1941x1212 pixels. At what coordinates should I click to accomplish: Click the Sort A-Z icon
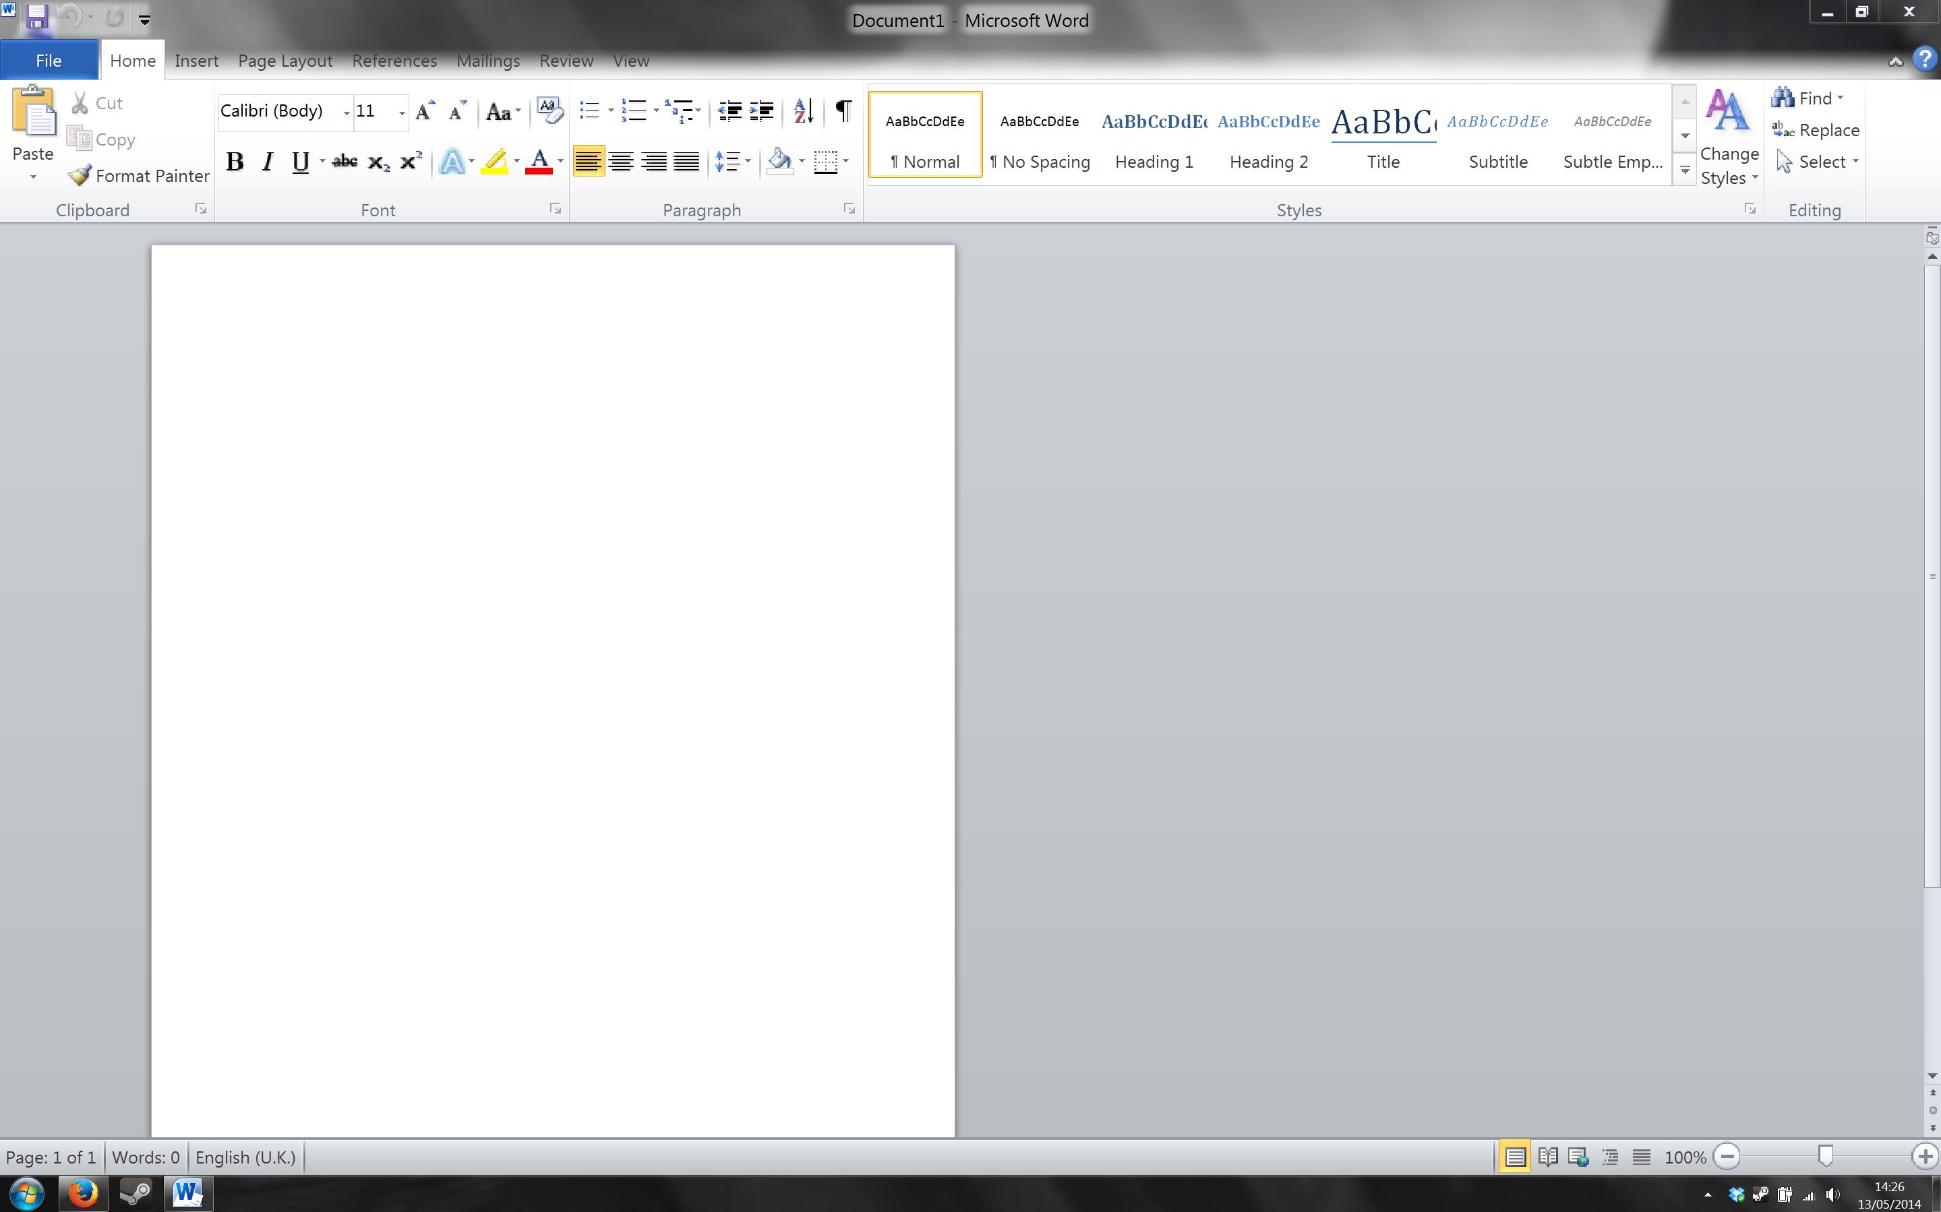tap(804, 111)
